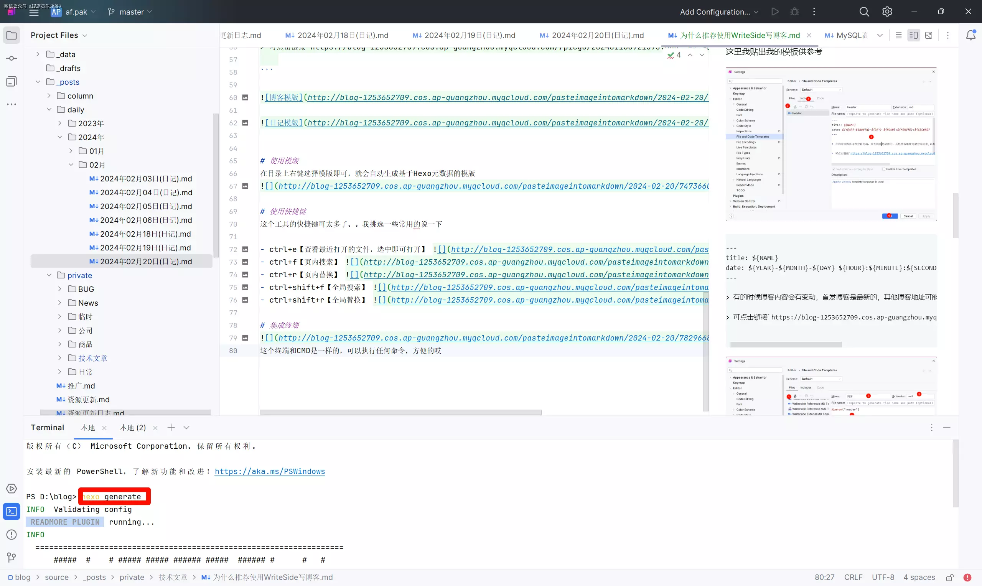Collapse the _posts folder
Image resolution: width=982 pixels, height=586 pixels.
click(x=38, y=82)
